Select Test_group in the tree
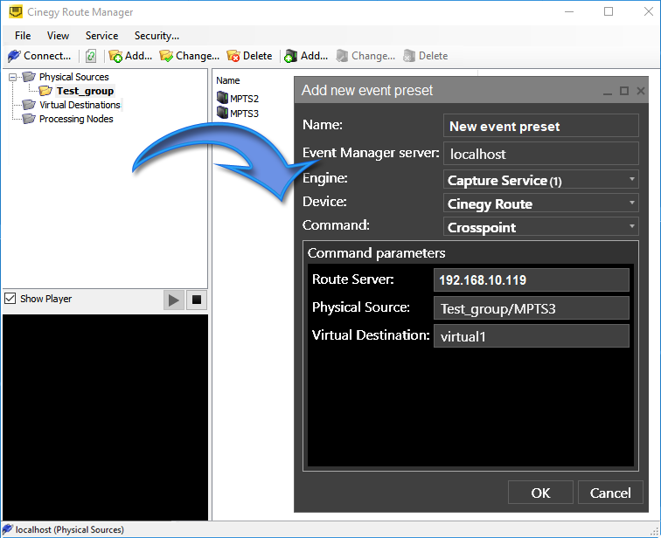661x538 pixels. (85, 91)
